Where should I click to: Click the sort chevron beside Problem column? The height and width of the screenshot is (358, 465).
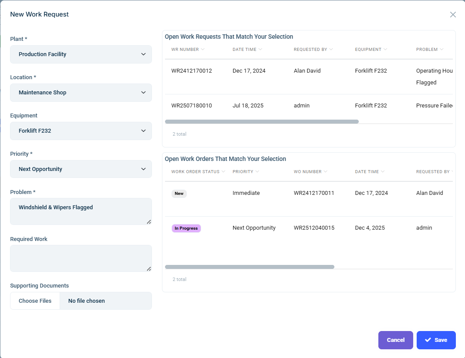441,50
